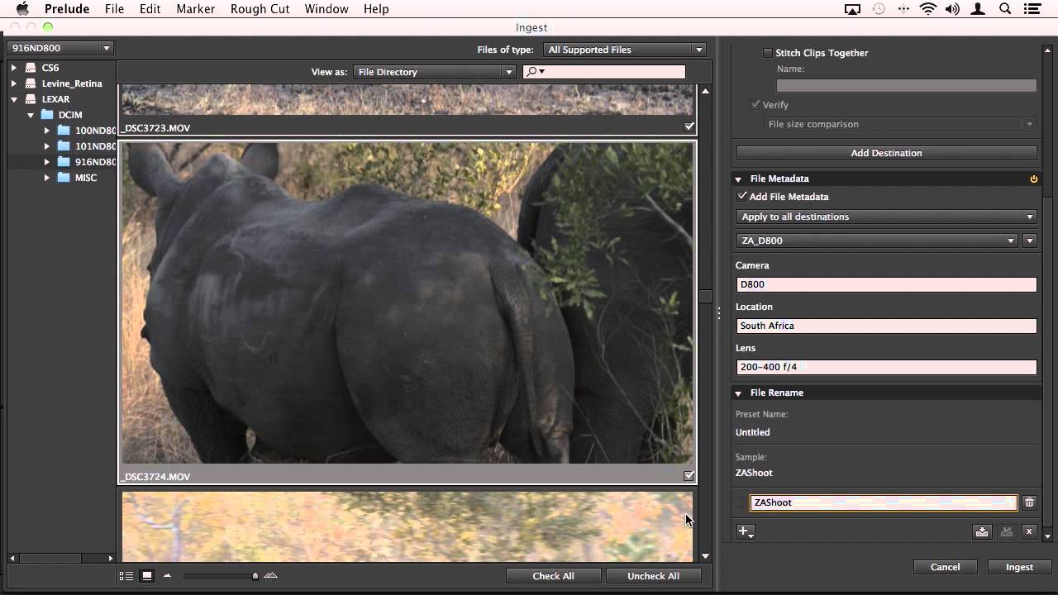
Task: Open Spotlight search in menu bar
Action: 1005,9
